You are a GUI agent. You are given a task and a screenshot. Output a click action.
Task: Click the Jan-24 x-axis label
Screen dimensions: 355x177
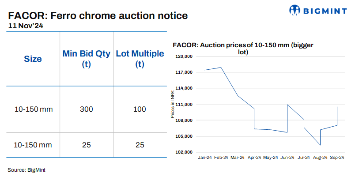[205, 158]
